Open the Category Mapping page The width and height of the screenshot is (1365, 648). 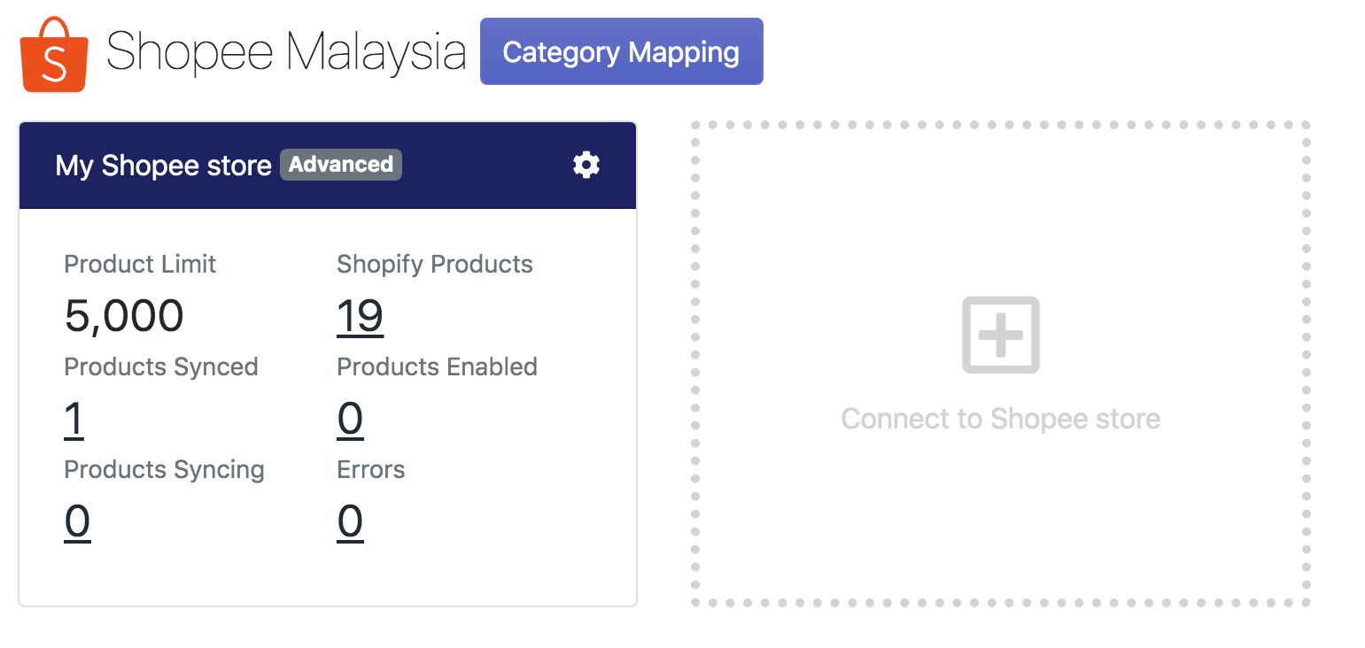click(621, 52)
